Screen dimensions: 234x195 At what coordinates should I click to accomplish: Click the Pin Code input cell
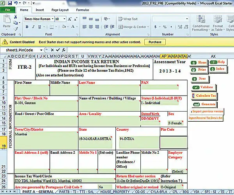coord(174,142)
